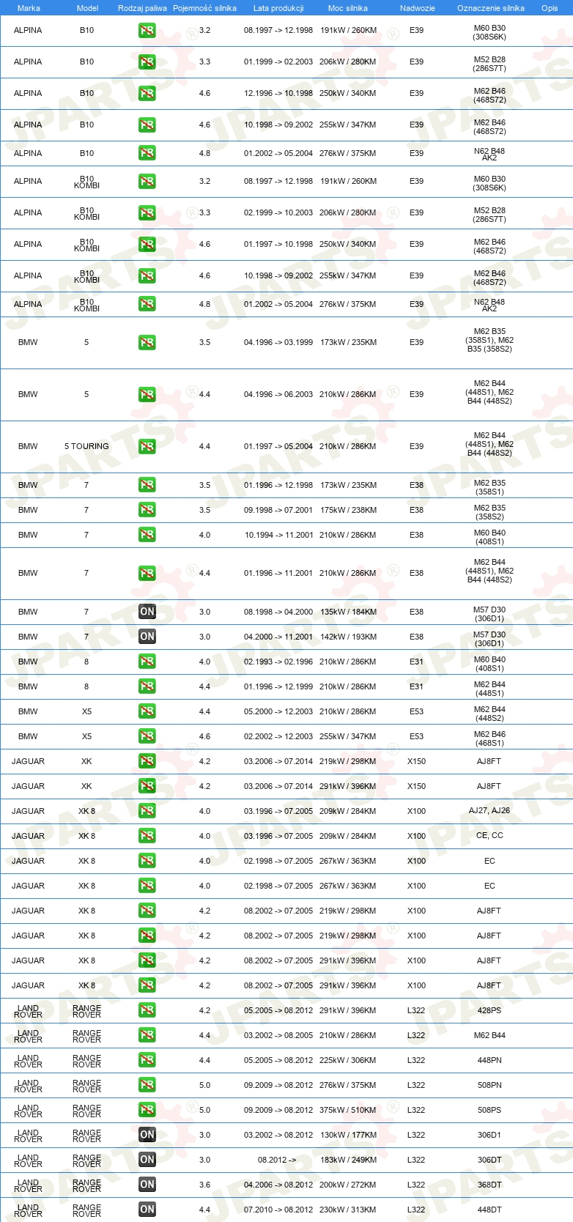This screenshot has width=573, height=1222.
Task: Click PB icon in ALPINA B10 3.3 206kW row
Action: tap(147, 62)
